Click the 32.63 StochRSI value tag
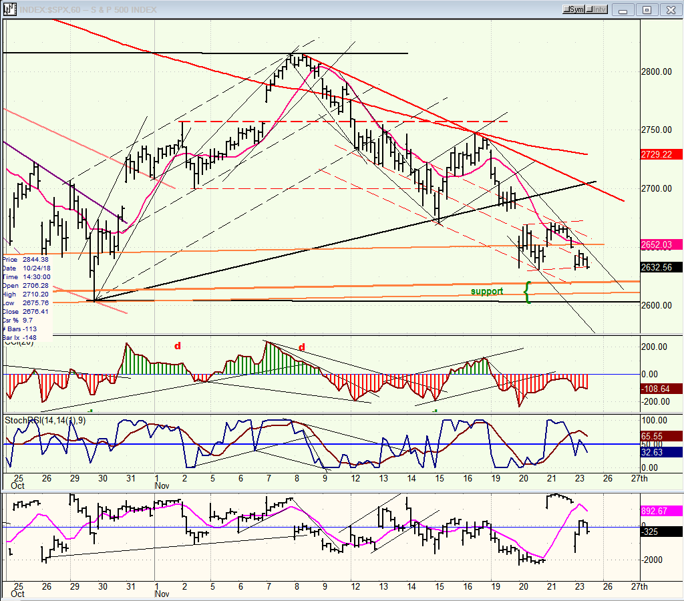 tap(661, 452)
